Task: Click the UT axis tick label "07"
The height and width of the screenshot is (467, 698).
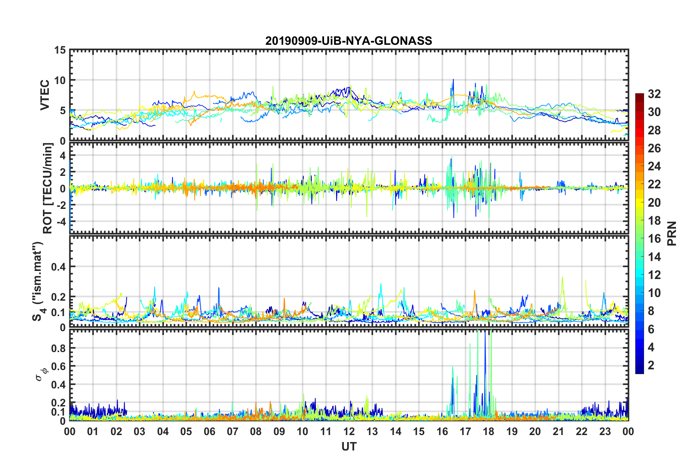Action: [233, 431]
